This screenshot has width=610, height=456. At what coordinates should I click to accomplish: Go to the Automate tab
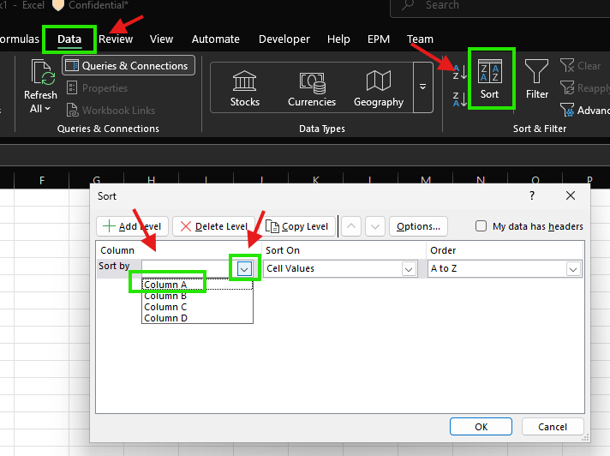(x=216, y=39)
